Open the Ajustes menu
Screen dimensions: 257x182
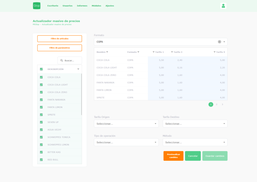pyautogui.click(x=110, y=6)
